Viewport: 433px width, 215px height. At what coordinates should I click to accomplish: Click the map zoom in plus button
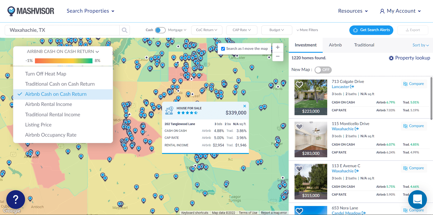278,47
